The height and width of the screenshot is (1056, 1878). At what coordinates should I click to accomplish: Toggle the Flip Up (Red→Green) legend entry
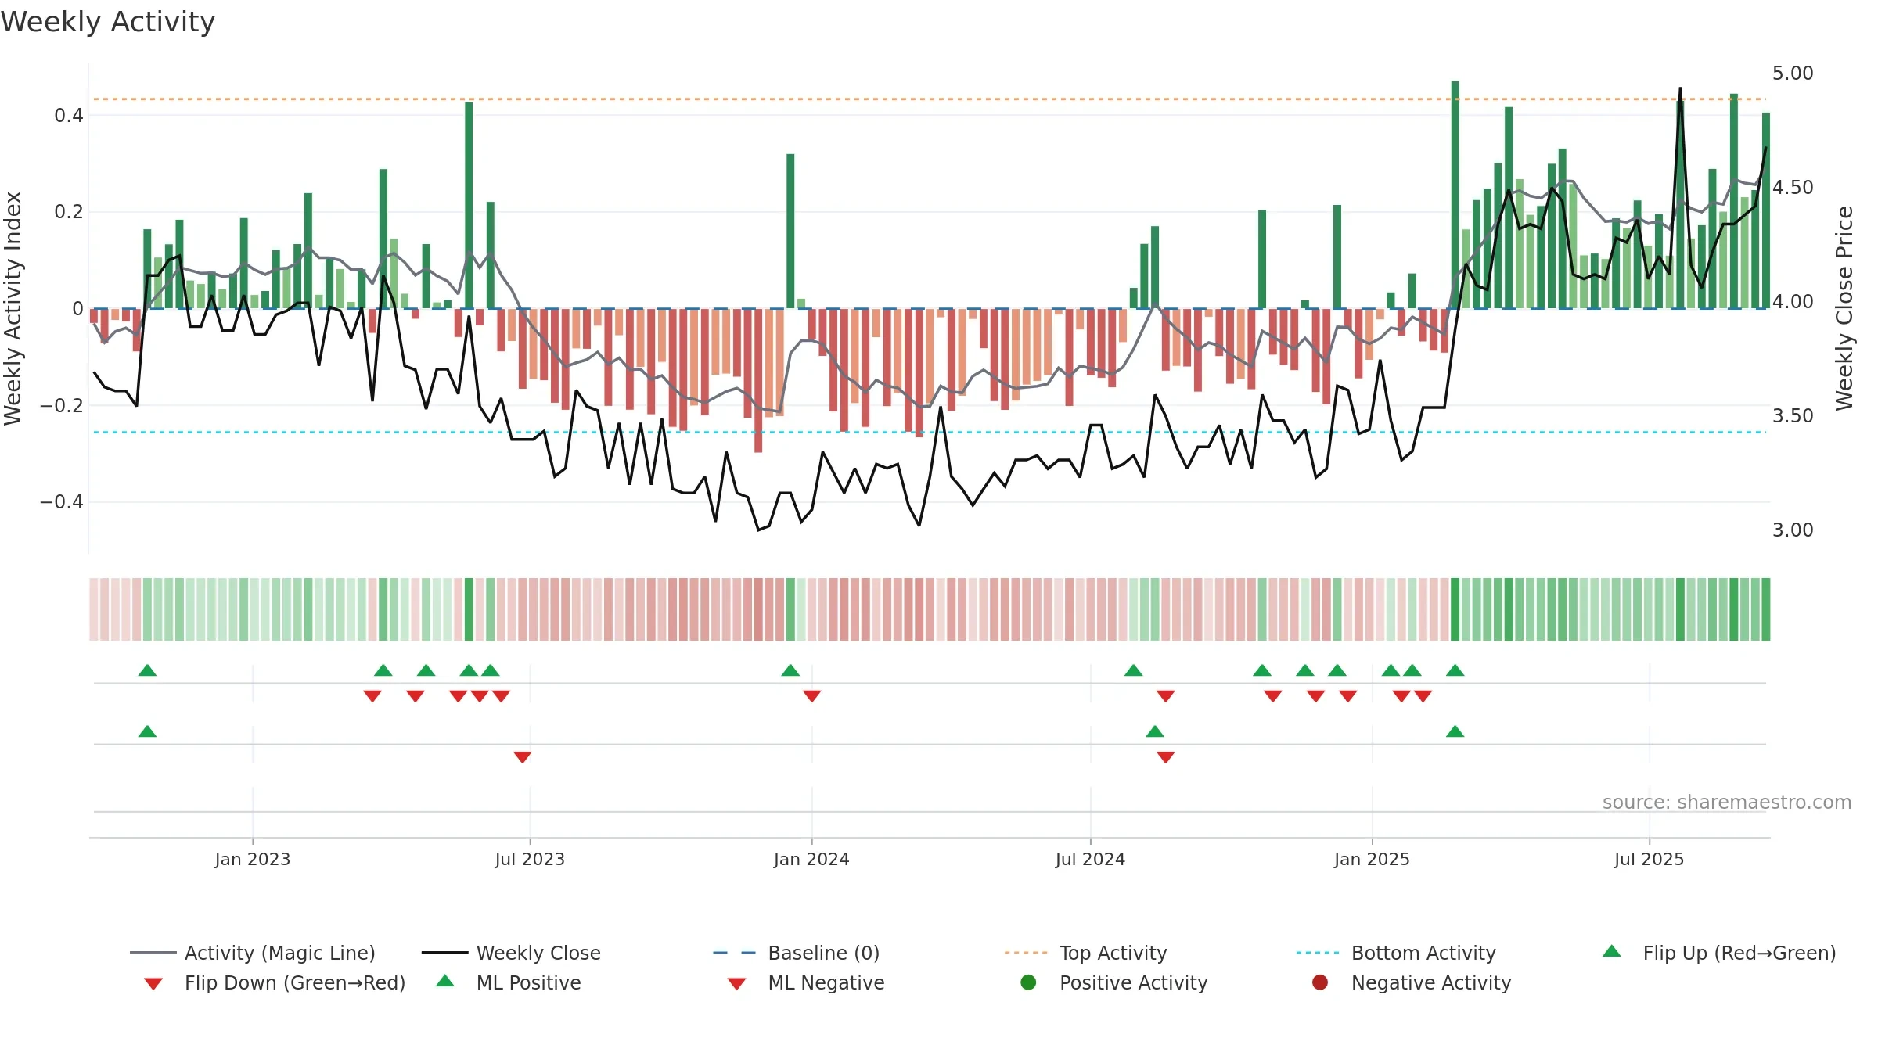coord(1719,953)
